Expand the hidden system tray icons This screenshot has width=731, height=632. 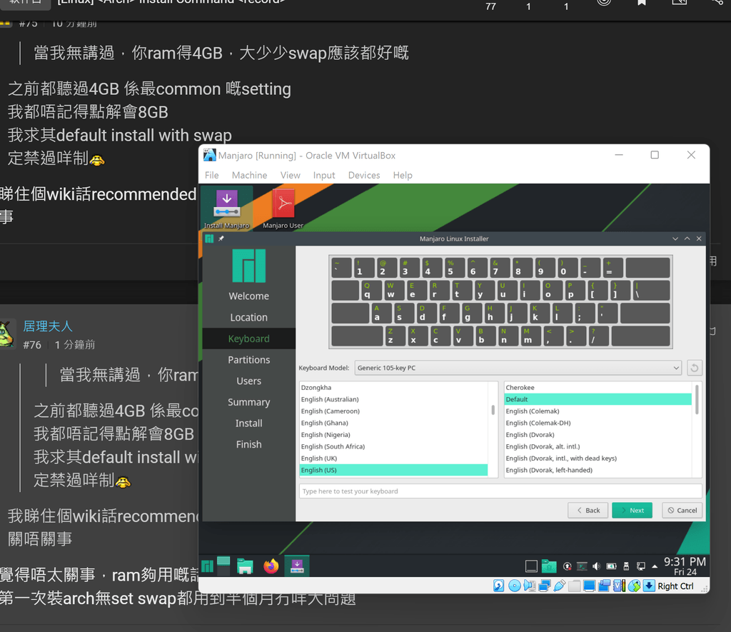pos(654,565)
